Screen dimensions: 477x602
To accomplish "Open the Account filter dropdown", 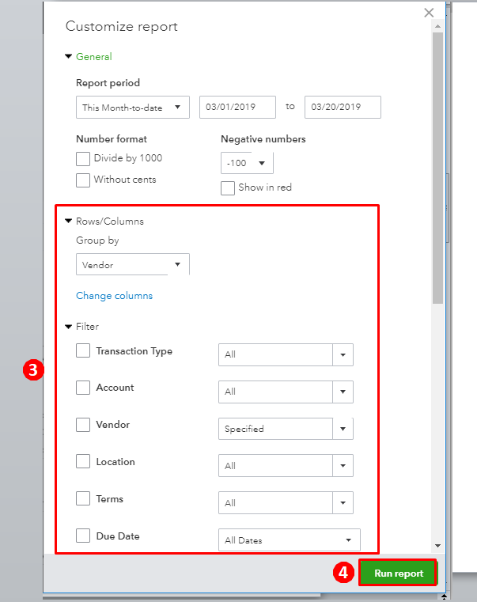I will pyautogui.click(x=343, y=392).
